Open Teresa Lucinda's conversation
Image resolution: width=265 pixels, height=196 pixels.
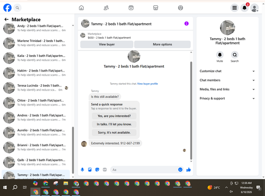point(36,88)
